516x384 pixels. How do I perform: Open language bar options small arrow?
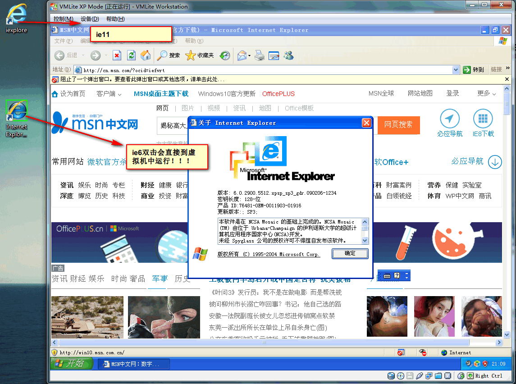[407, 278]
